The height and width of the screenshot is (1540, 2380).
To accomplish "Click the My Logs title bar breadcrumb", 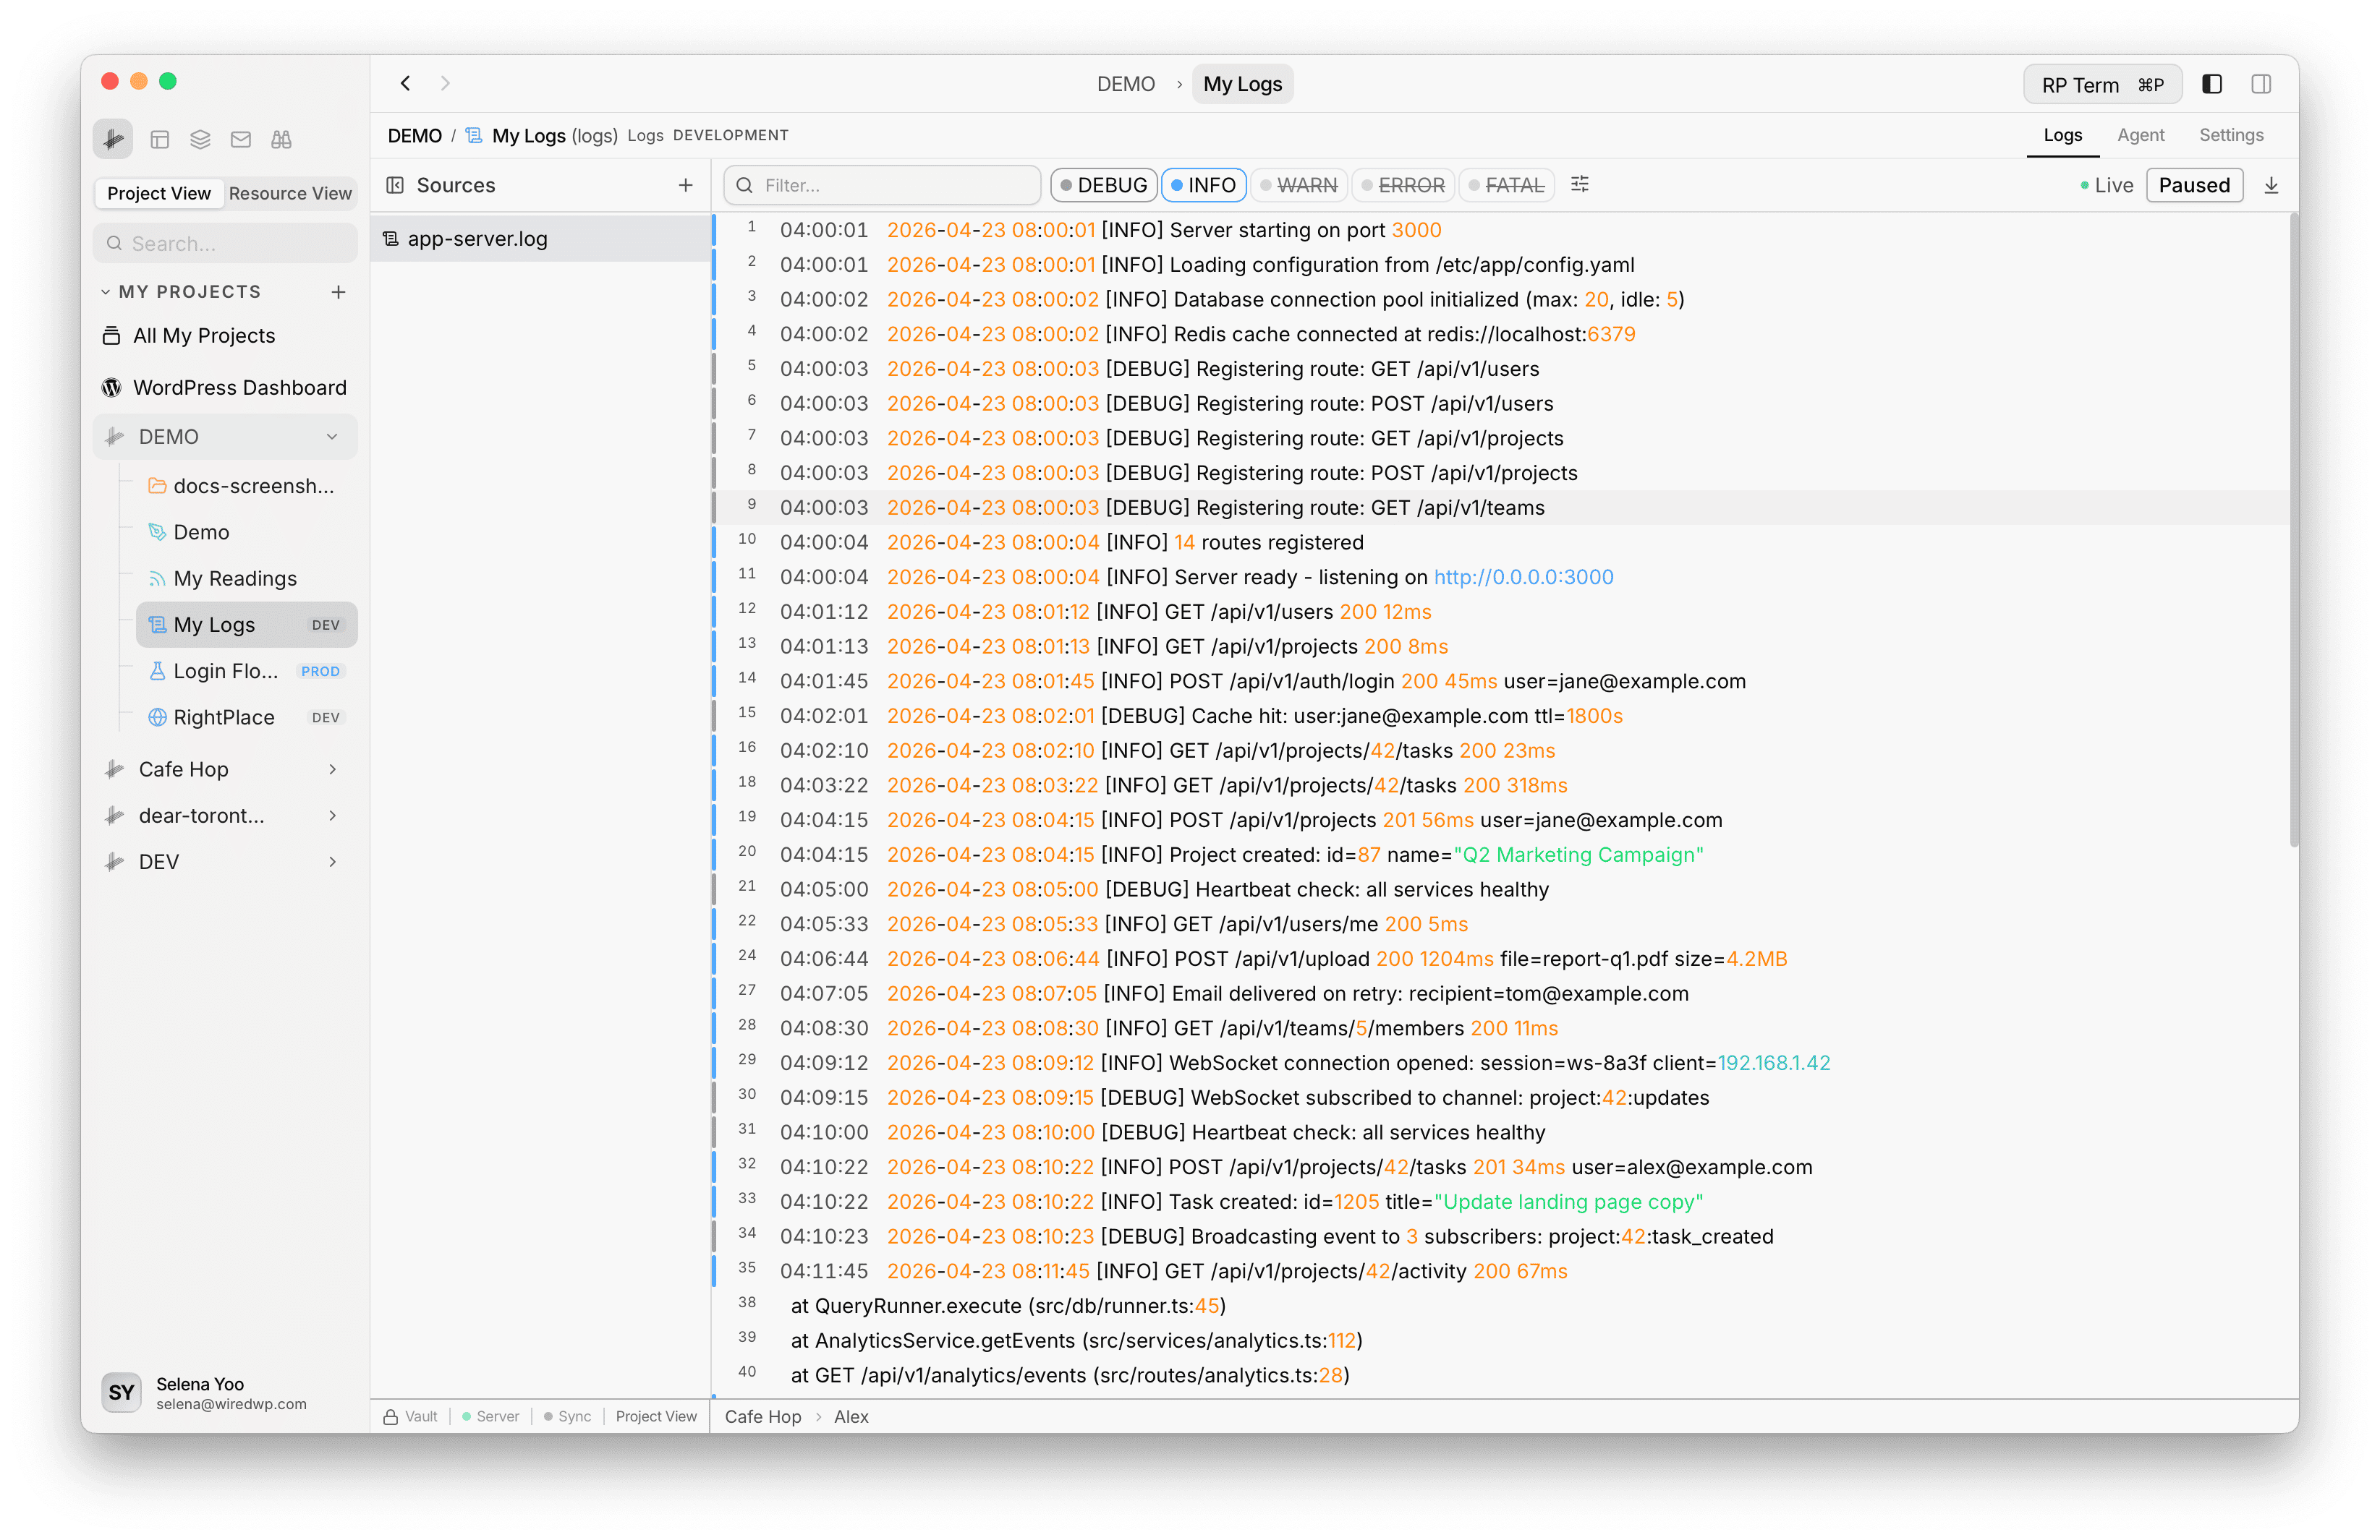I will pos(1242,84).
